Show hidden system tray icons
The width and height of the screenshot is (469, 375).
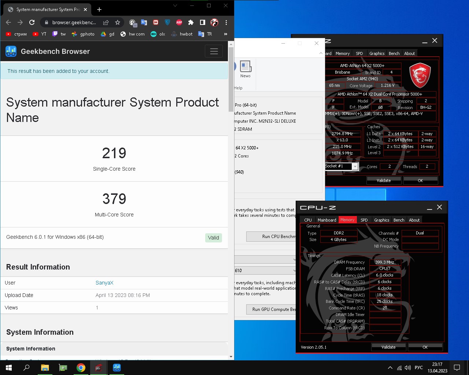(x=390, y=368)
